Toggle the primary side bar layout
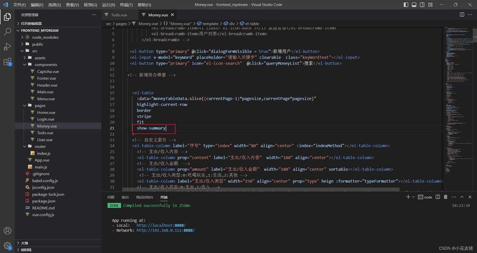This screenshot has height=253, width=477. point(406,5)
